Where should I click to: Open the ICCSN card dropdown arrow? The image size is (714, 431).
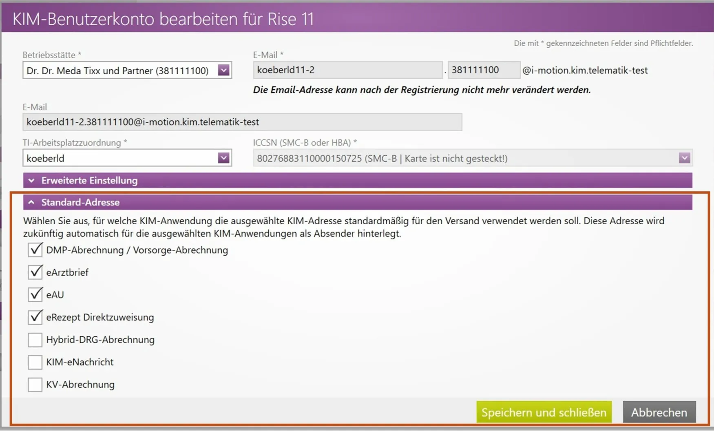coord(684,158)
